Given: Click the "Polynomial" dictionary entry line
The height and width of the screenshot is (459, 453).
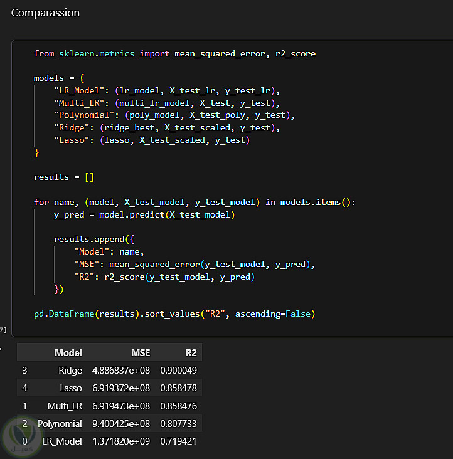Looking at the screenshot, I should 174,115.
